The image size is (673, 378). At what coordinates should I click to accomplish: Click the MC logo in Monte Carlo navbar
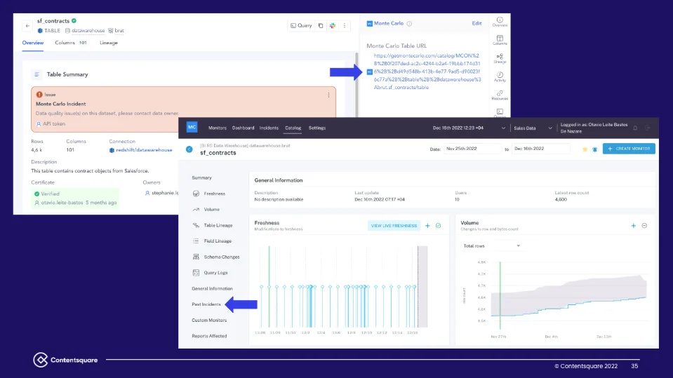tap(192, 128)
